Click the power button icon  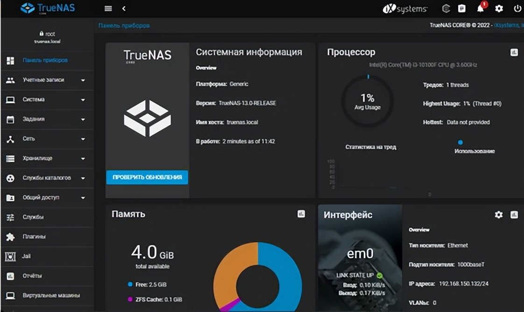517,9
